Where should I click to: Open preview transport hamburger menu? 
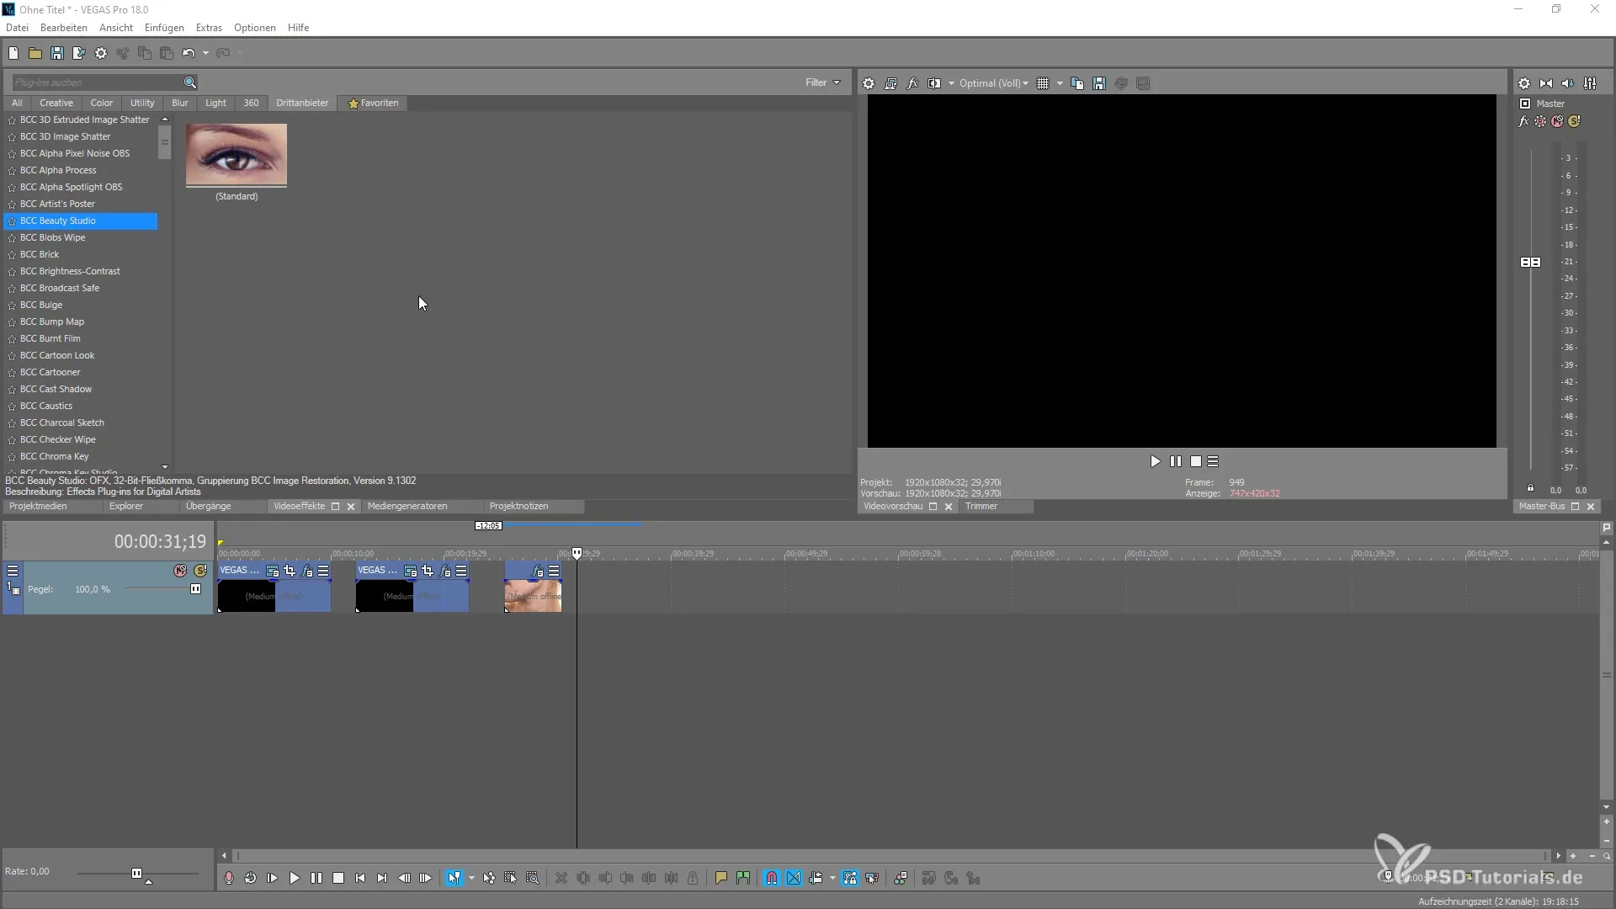[1213, 461]
